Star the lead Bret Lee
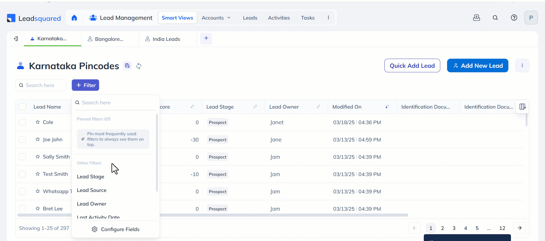Image resolution: width=545 pixels, height=241 pixels. [x=38, y=208]
